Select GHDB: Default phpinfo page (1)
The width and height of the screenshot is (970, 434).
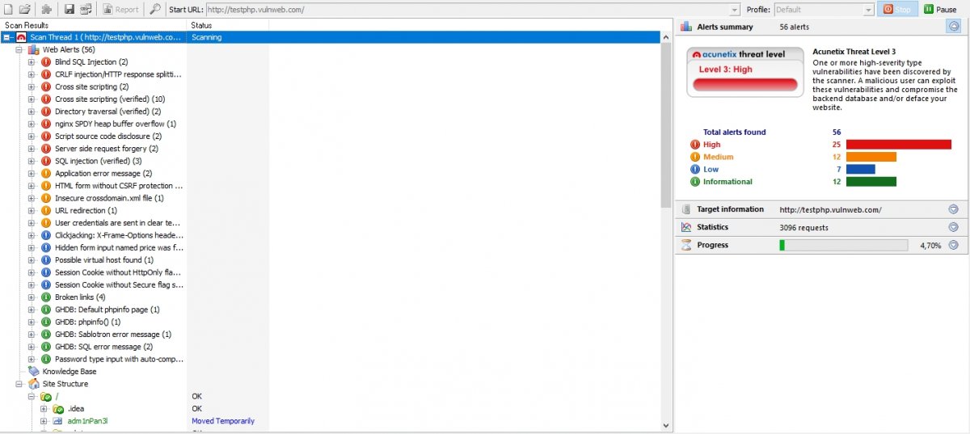[107, 310]
